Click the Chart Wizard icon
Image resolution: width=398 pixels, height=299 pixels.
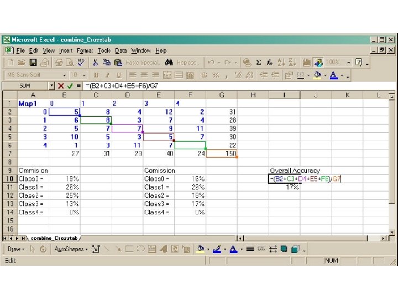[x=307, y=62]
